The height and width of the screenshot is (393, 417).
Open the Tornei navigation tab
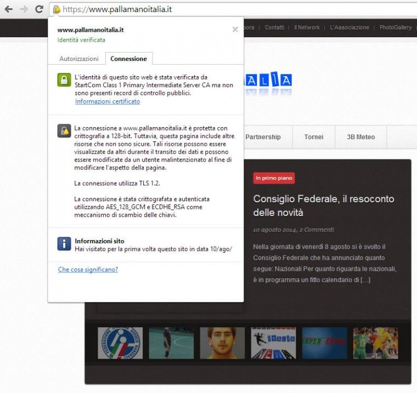click(x=314, y=137)
